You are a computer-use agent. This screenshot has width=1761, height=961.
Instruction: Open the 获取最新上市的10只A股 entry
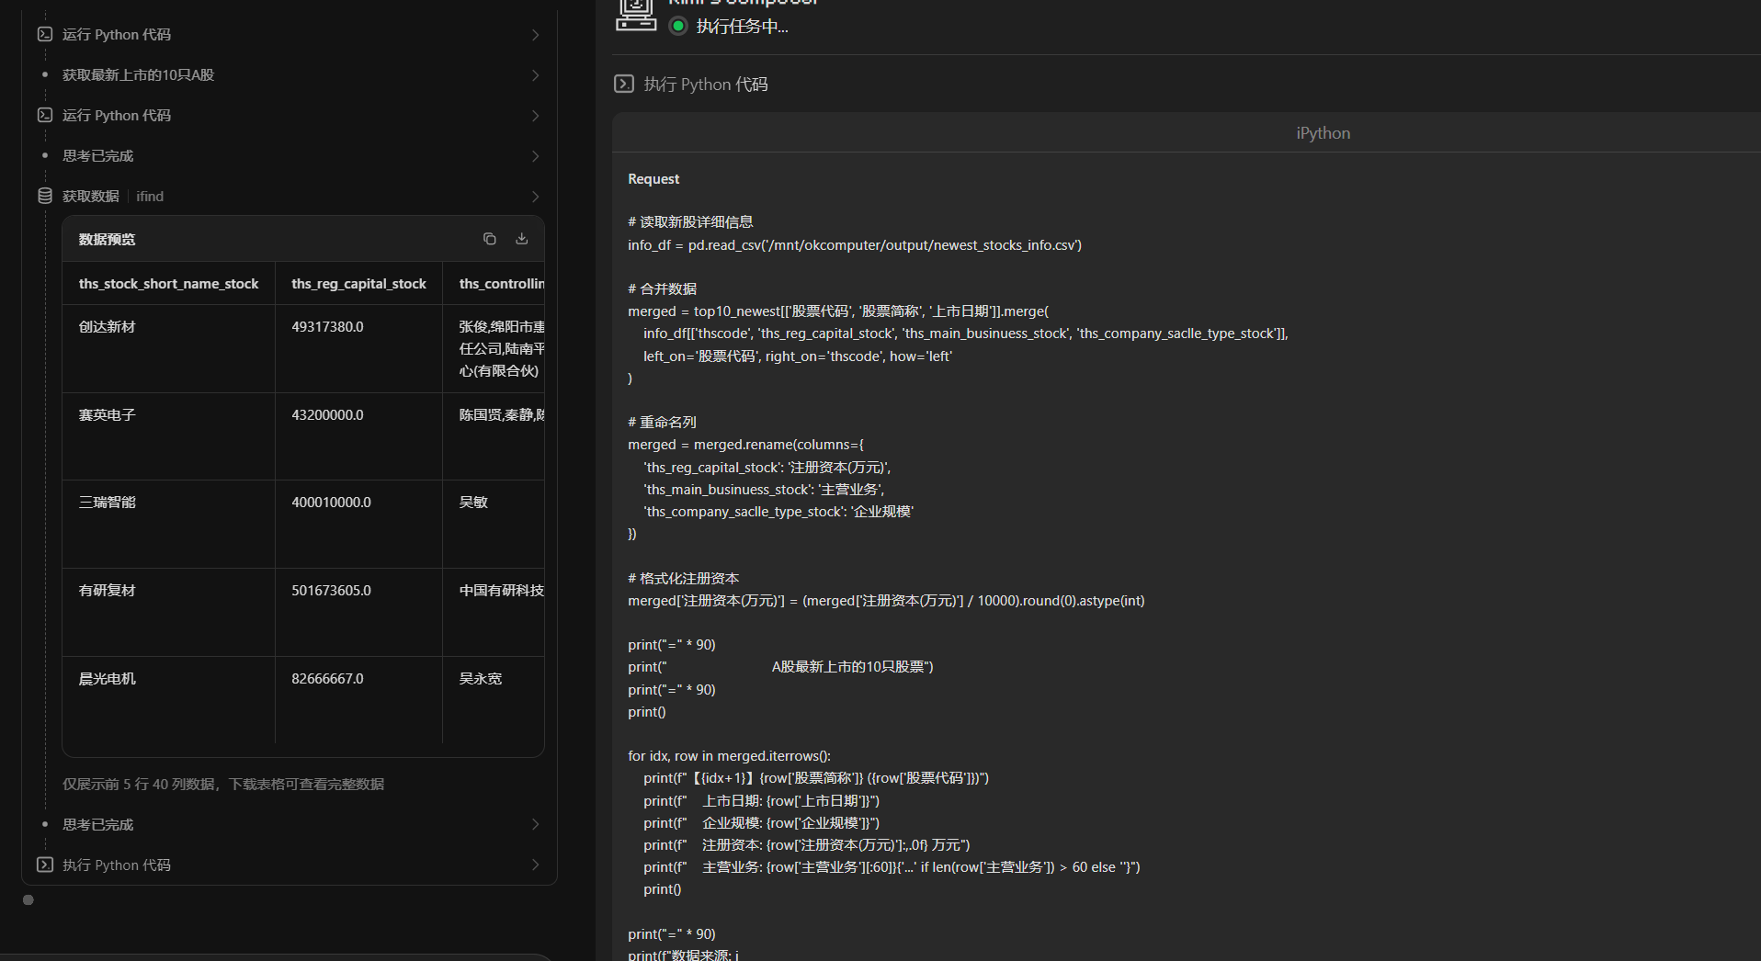coord(138,74)
